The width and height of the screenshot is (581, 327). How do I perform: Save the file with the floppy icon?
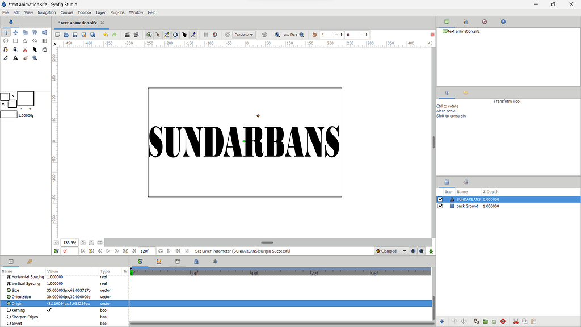pos(75,35)
